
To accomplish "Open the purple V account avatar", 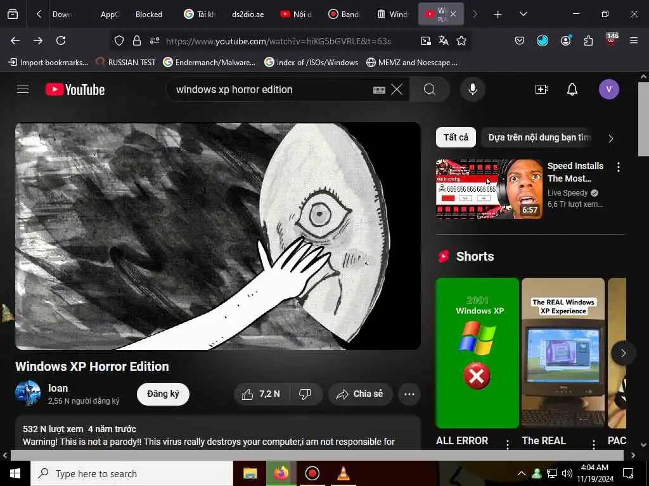I will (608, 89).
